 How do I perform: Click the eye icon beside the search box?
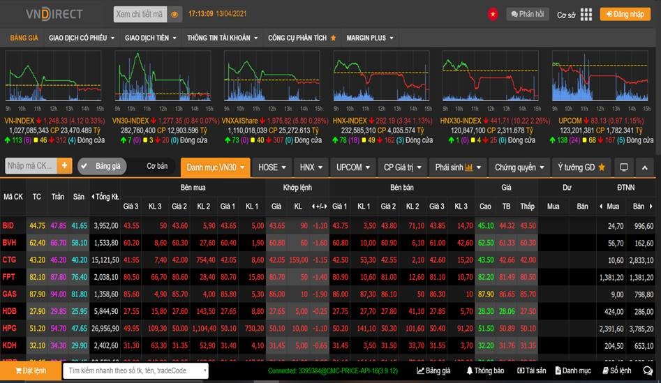174,15
